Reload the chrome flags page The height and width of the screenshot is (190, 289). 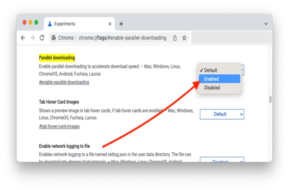coord(42,38)
